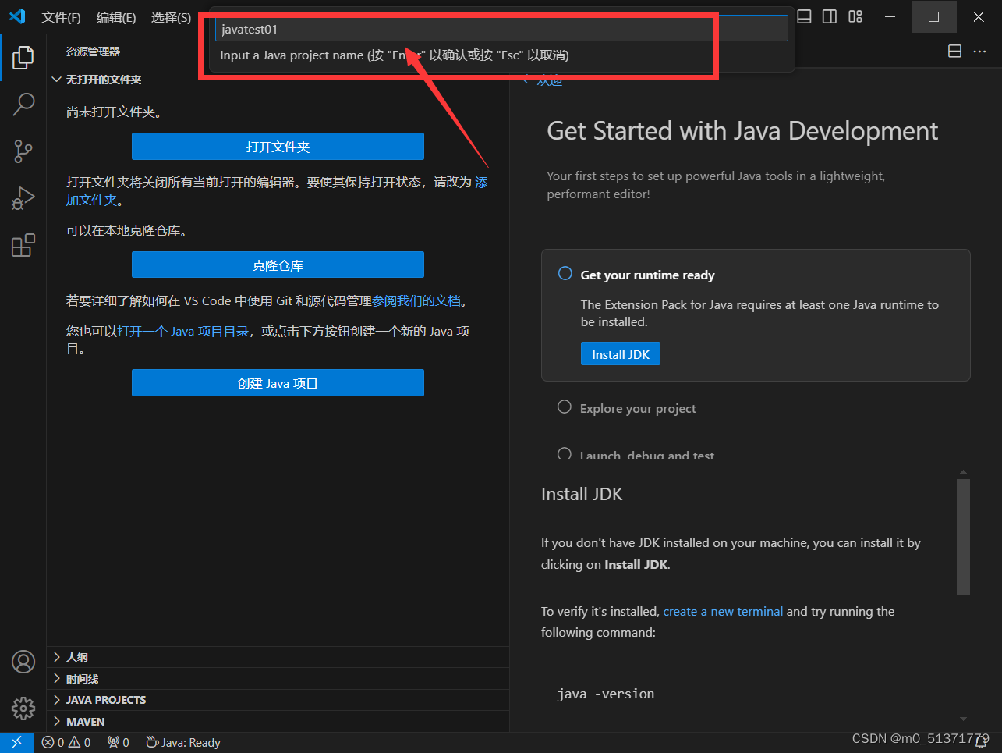1002x753 pixels.
Task: Minimize the VS Code window
Action: 890,16
